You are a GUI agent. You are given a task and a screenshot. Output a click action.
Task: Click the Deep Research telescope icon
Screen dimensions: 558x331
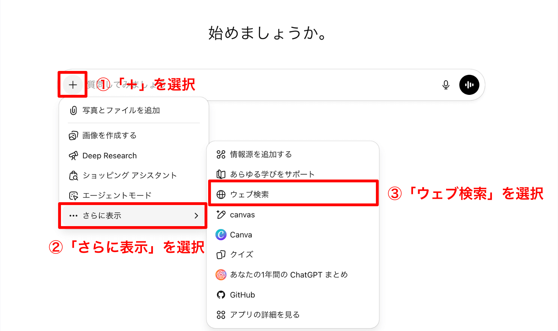[73, 156]
